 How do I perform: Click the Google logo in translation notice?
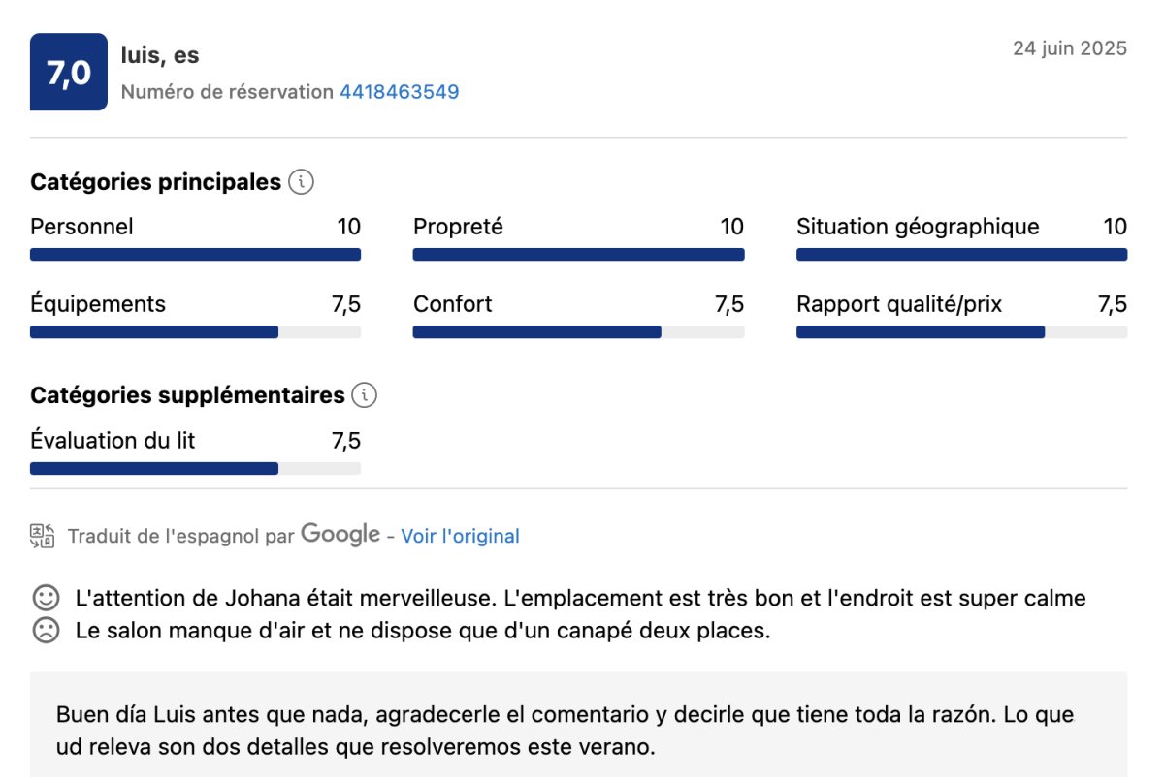tap(339, 535)
